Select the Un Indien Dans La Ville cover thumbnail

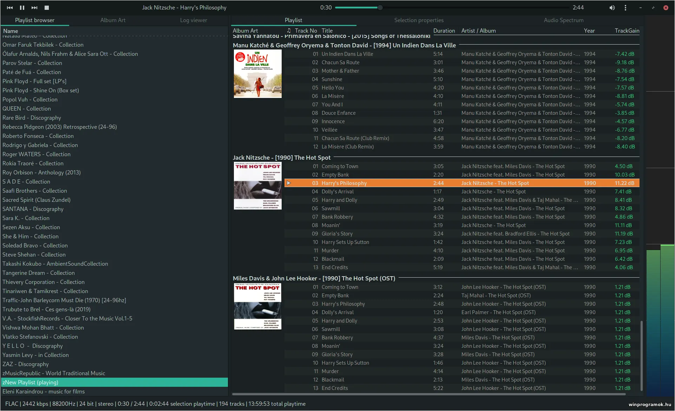258,74
